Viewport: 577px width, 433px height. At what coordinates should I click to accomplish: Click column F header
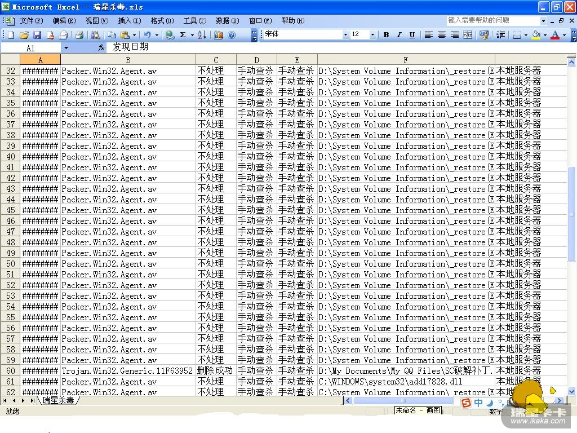(406, 60)
